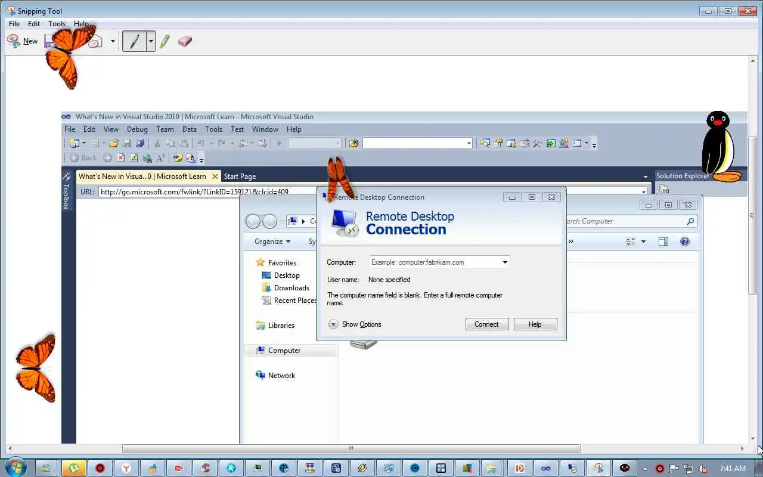Open the Computer name dropdown arrow
The height and width of the screenshot is (477, 763).
pyautogui.click(x=505, y=262)
